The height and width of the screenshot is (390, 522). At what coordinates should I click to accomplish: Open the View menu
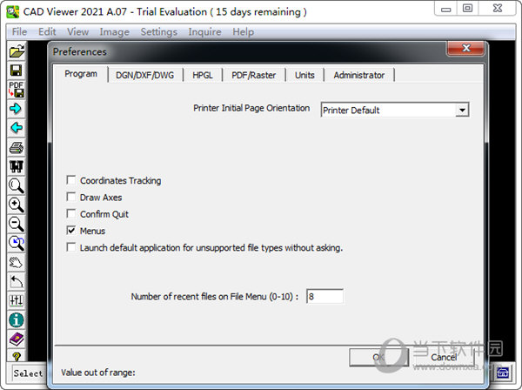[x=78, y=32]
